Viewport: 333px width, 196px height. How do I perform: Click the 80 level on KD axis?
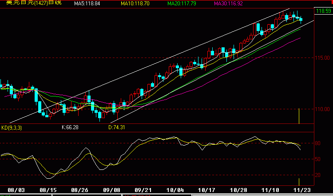[318, 143]
